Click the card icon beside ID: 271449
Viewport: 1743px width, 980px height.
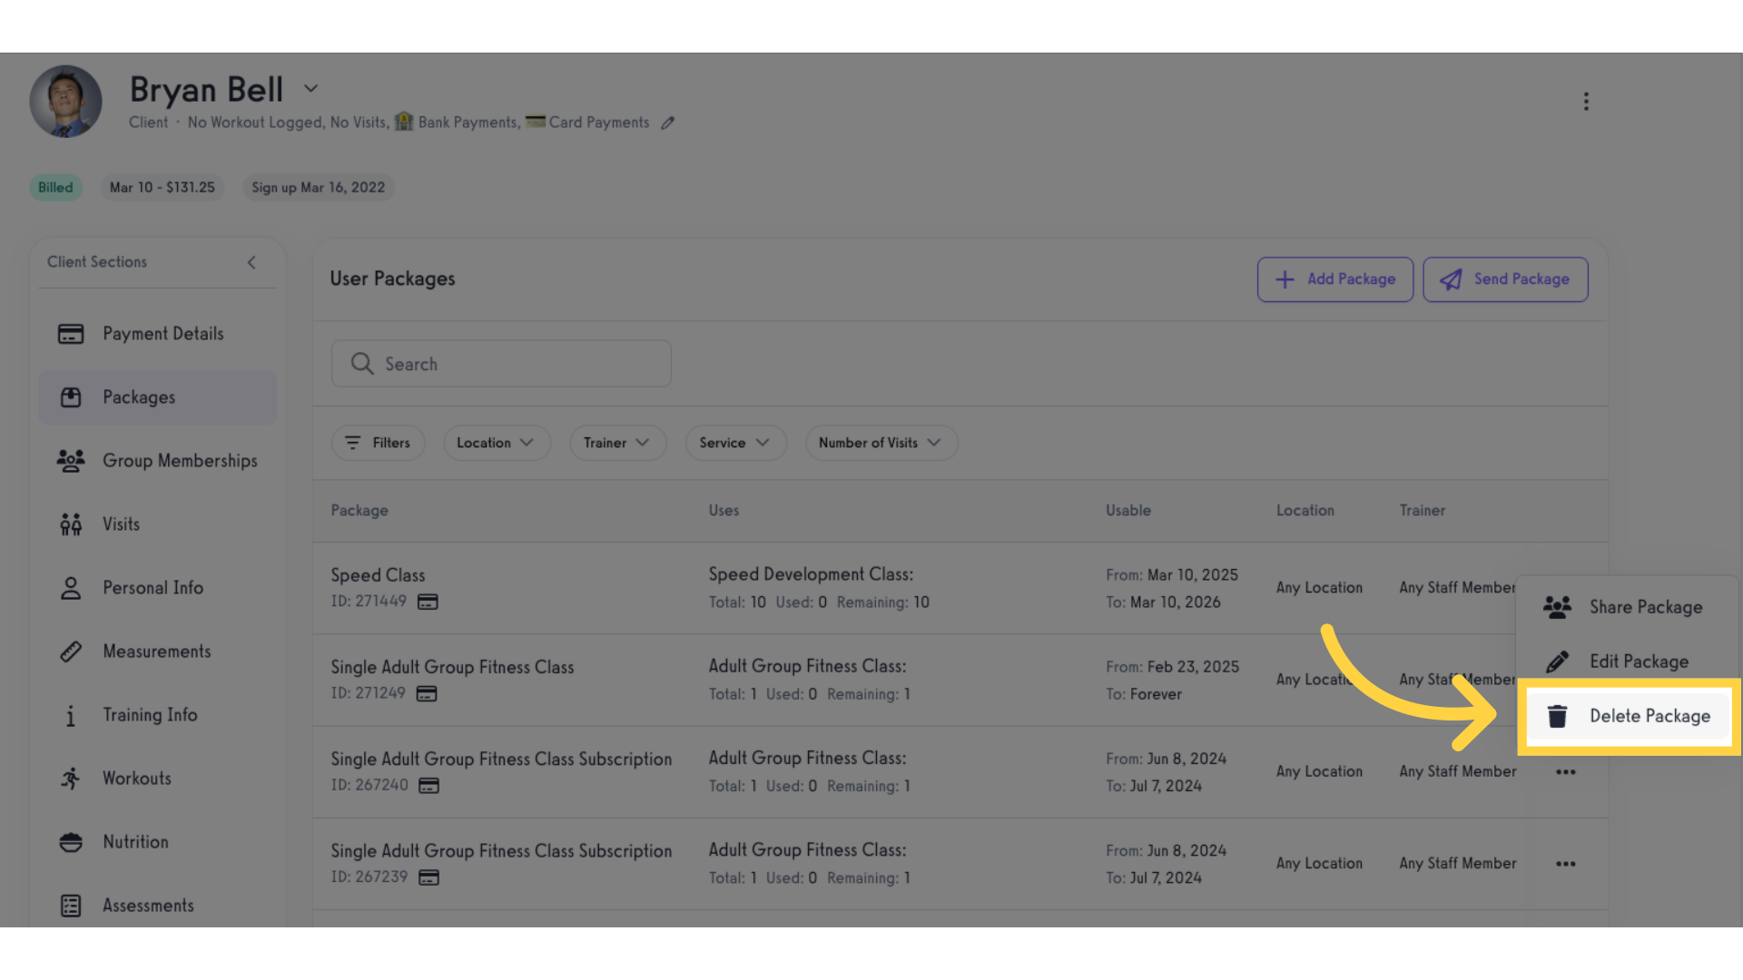coord(428,603)
